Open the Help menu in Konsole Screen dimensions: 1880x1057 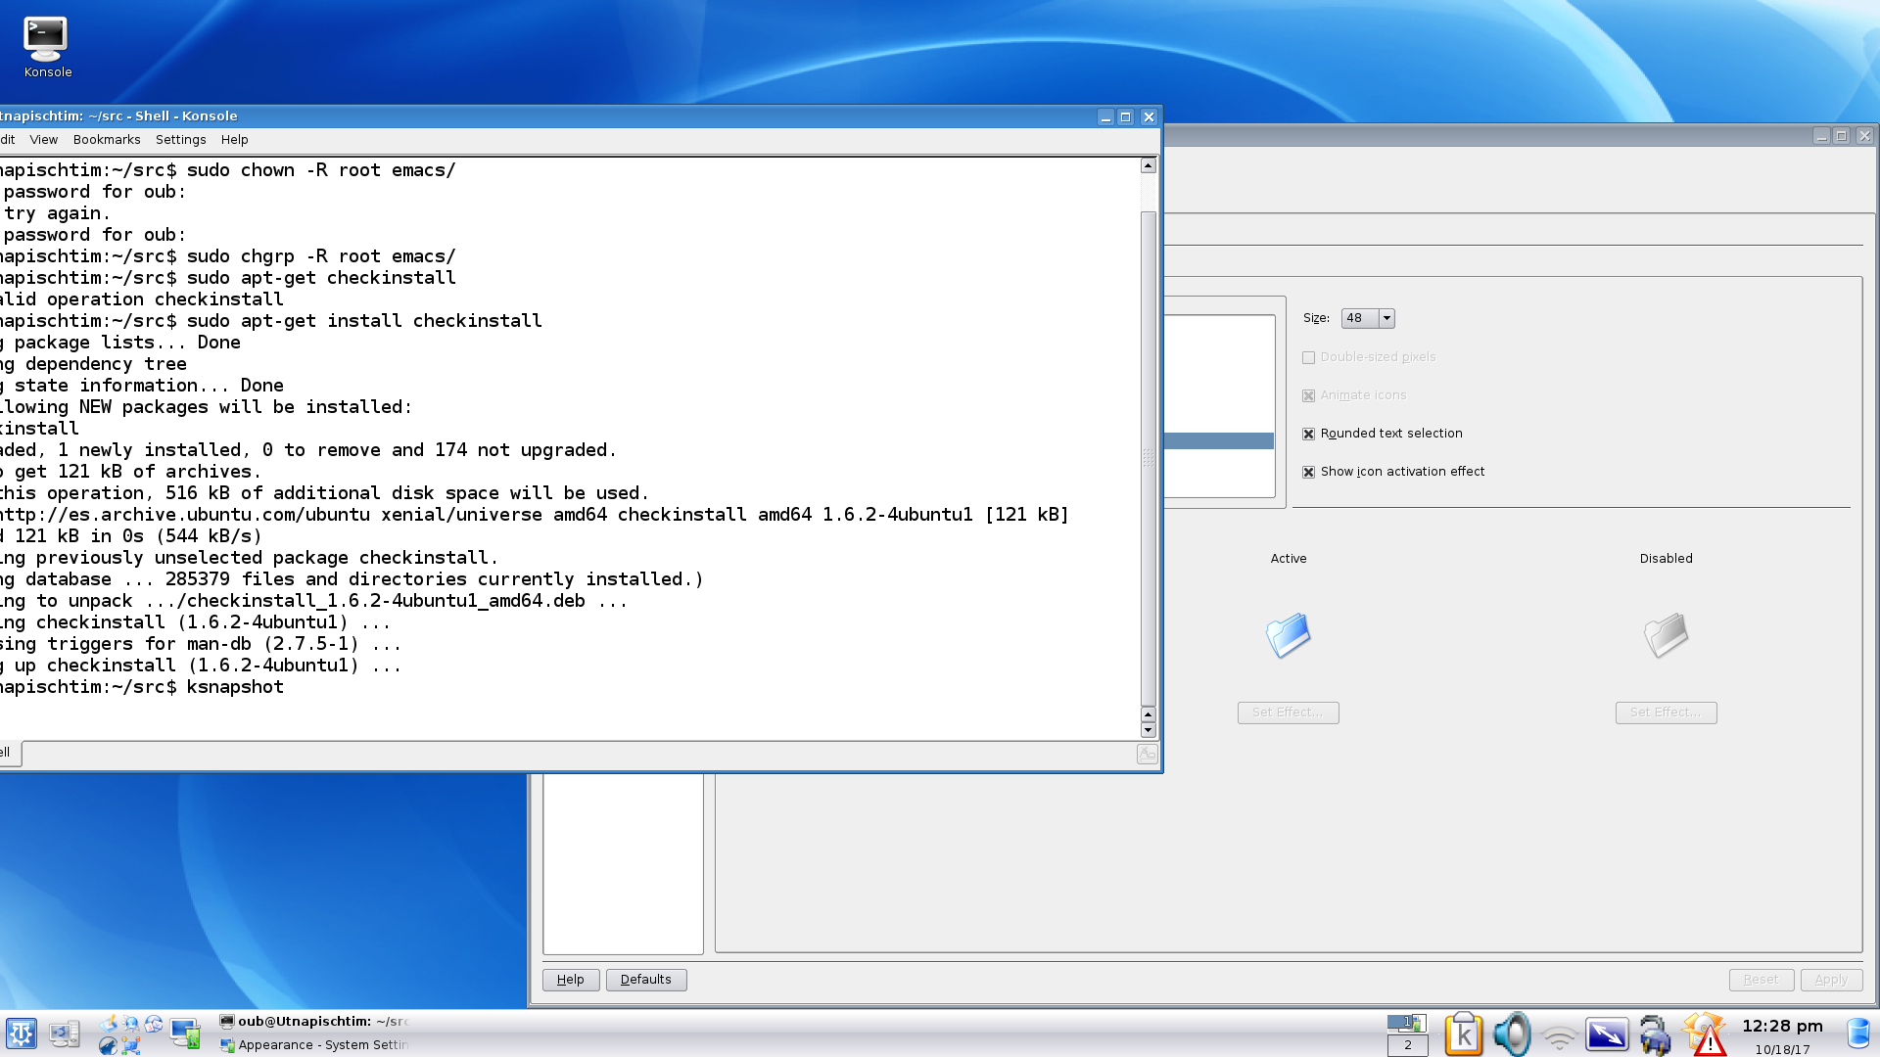[234, 140]
